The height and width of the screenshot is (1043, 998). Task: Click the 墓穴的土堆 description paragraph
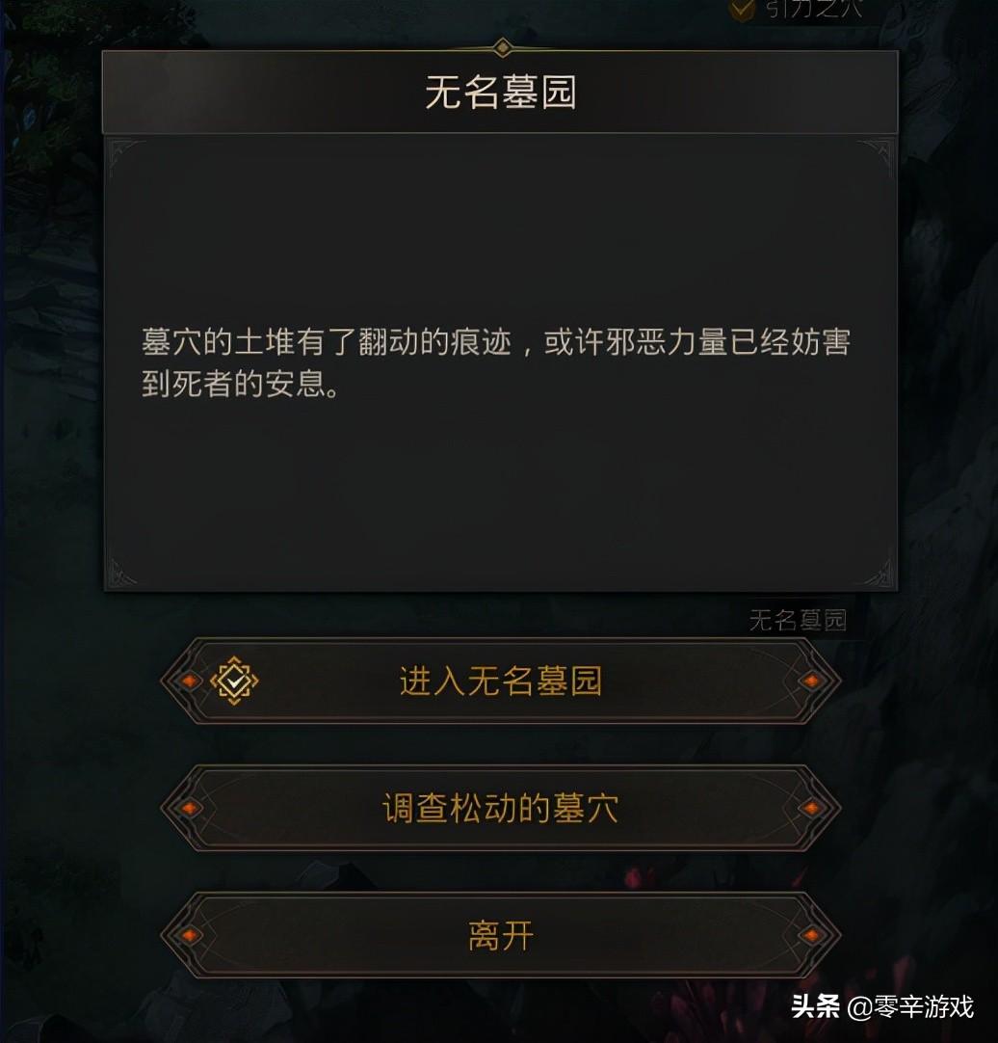495,362
